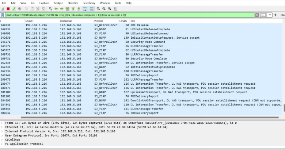Open the Statistics menu
285x150 pixels.
coord(73,3)
